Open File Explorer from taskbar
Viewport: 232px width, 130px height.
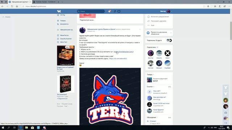[x=26, y=127]
